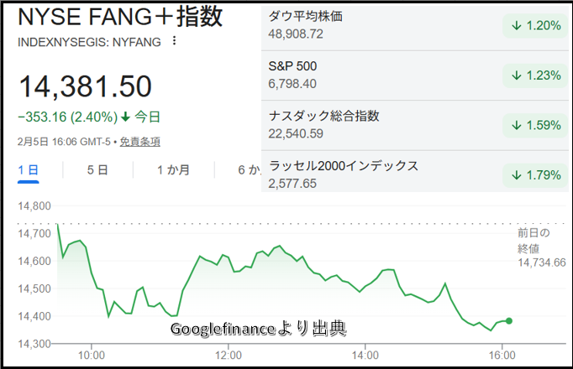The height and width of the screenshot is (369, 573).
Task: Click the green end-point dot on the chart
Action: [x=509, y=320]
